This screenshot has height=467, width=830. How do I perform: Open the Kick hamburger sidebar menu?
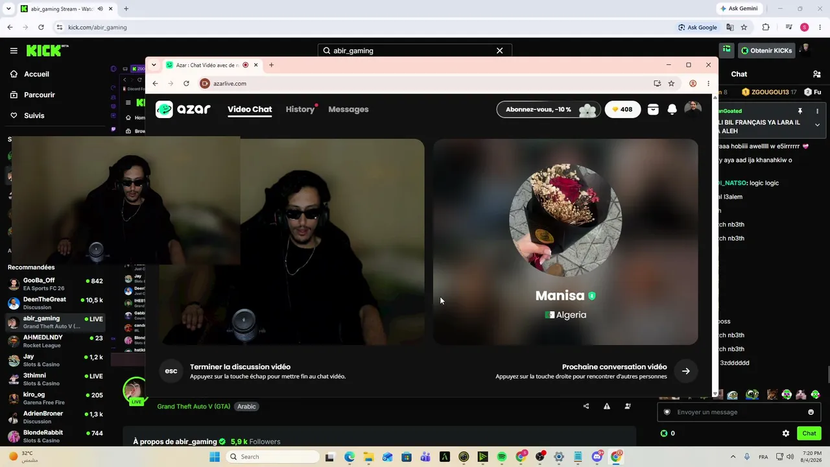click(x=14, y=51)
